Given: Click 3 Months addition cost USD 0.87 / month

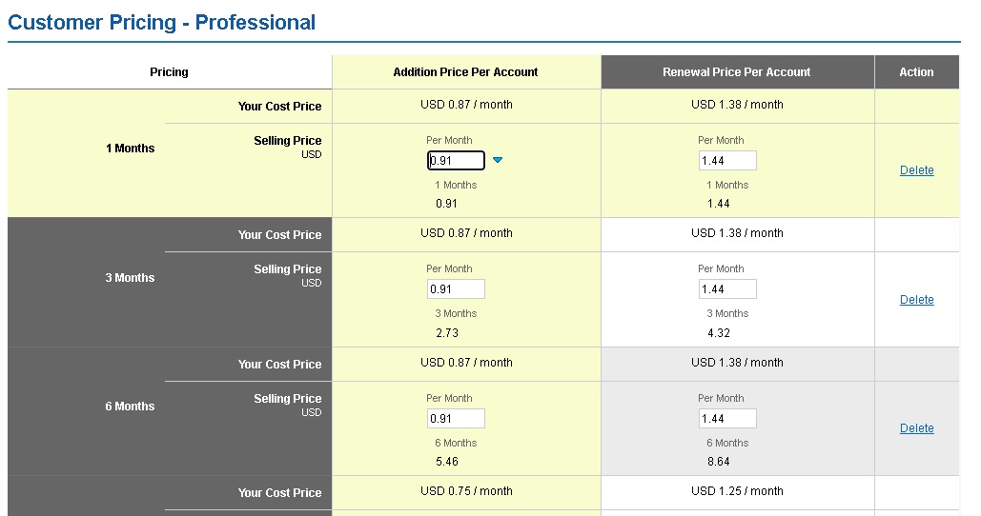Looking at the screenshot, I should pos(466,233).
